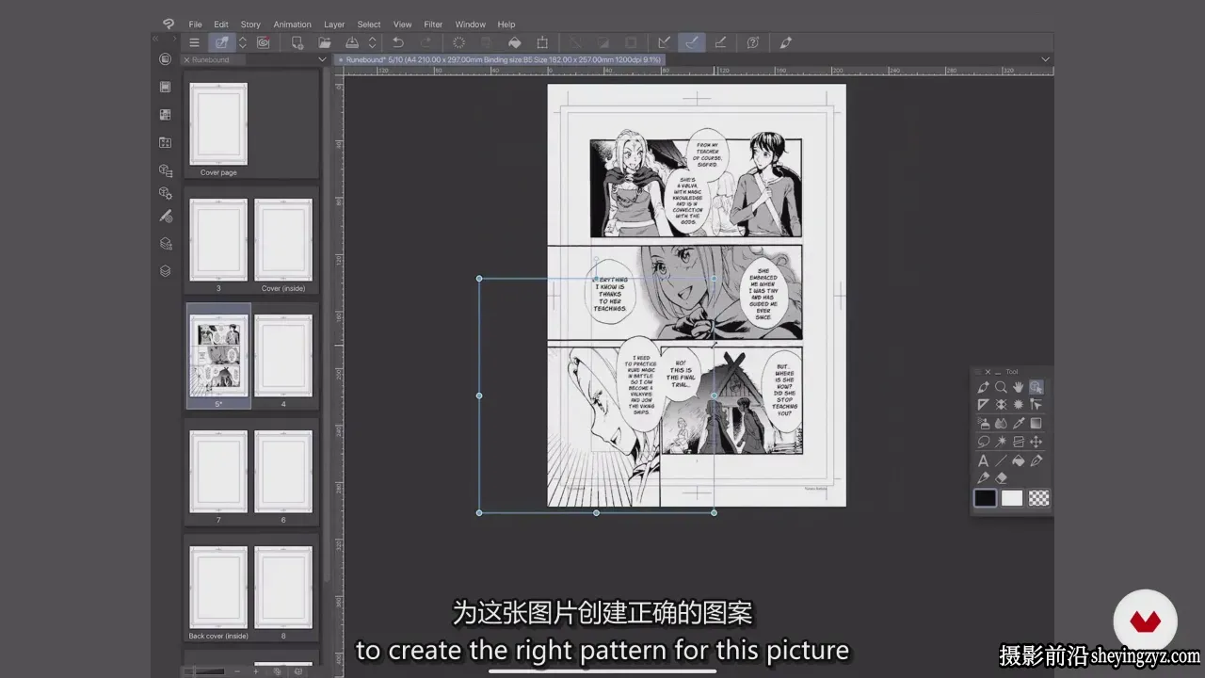This screenshot has height=678, width=1205.
Task: Click the Redo arrow in command bar
Action: tap(426, 42)
